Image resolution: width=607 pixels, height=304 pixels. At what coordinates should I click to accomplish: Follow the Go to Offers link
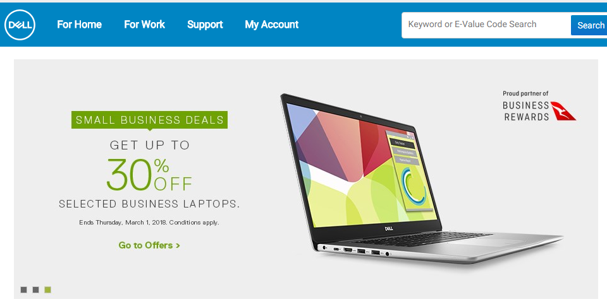[149, 245]
